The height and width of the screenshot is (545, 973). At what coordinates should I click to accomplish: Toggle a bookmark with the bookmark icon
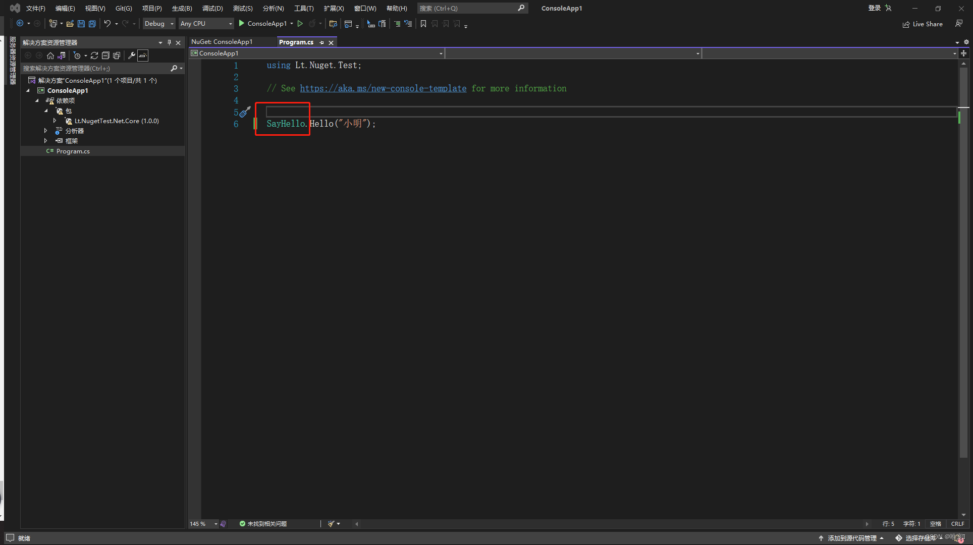(423, 24)
